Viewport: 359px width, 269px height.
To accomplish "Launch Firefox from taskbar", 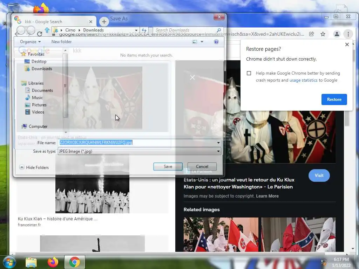I will 53,262.
